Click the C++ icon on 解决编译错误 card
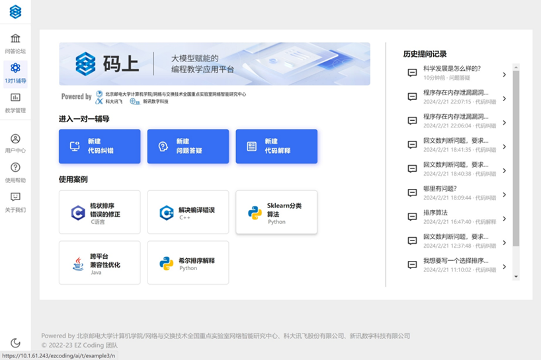 coord(166,213)
